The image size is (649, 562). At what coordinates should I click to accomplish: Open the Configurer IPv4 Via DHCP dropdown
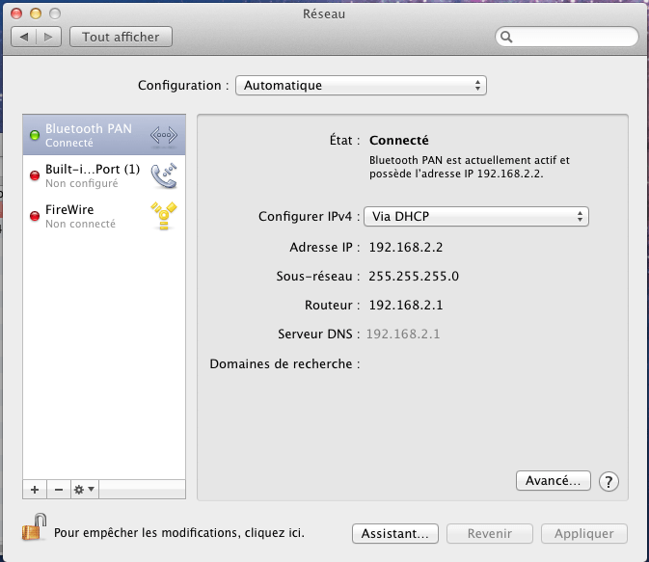tap(476, 217)
